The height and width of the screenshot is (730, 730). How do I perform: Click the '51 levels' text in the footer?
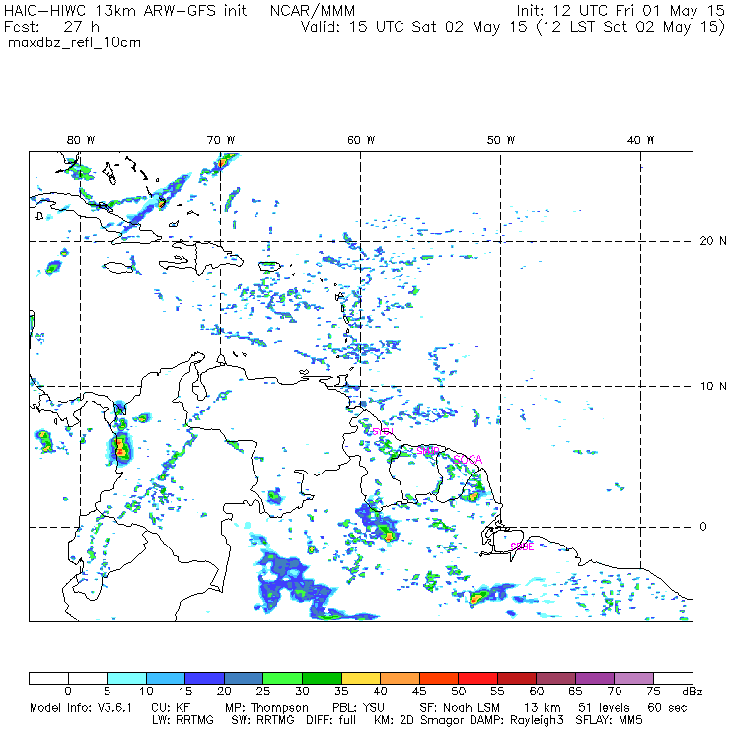(604, 708)
